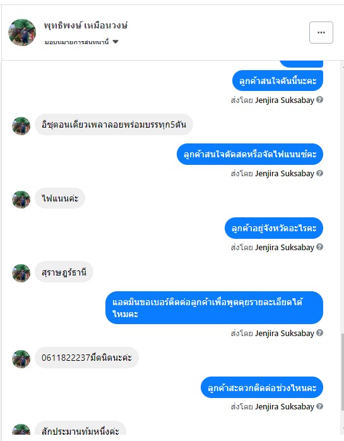Open พุทธิพงษ์ เหมือนวงษ์ profile picture in header
Viewport: 344px width, 441px height.
coord(22,32)
